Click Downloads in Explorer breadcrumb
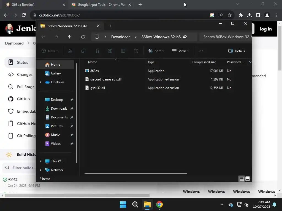This screenshot has height=211, width=282. coord(121,37)
